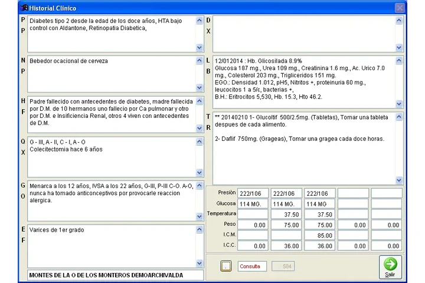Click the Temperatura row label

point(221,213)
